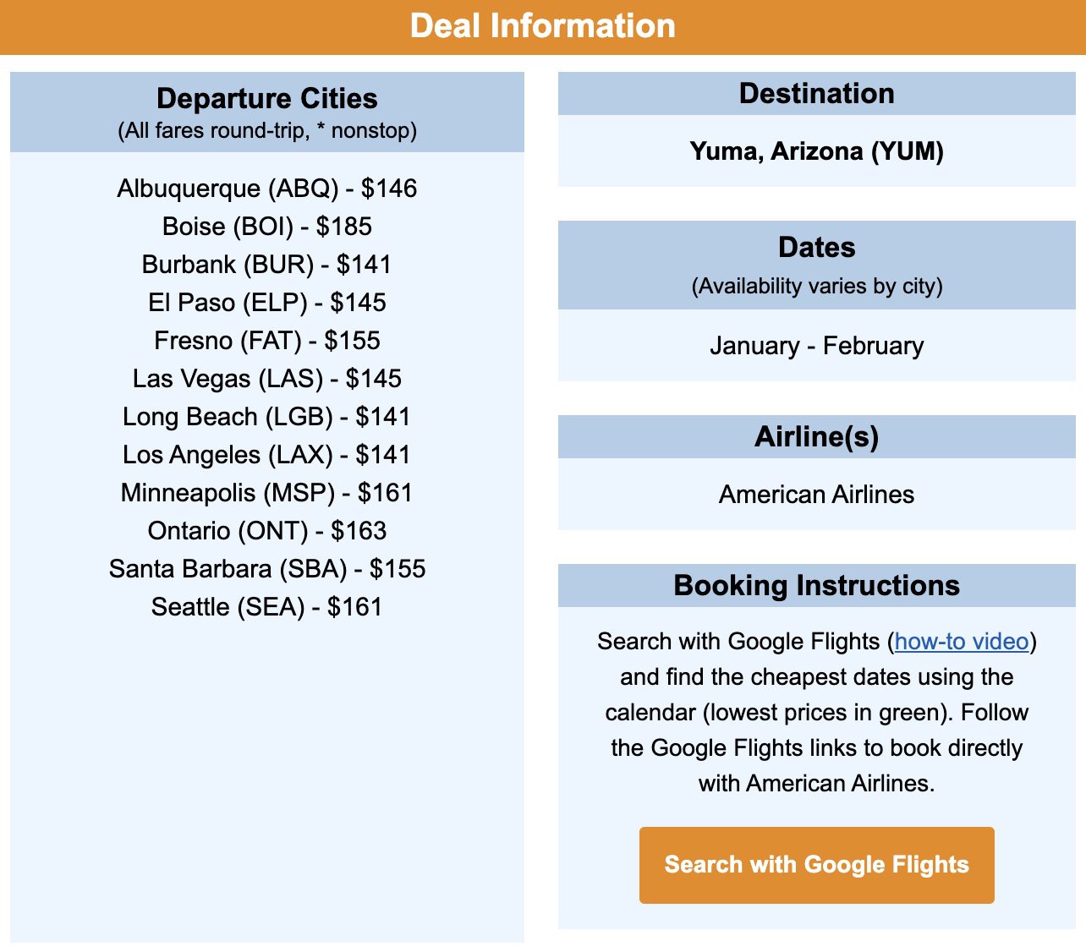Click Yuma, Arizona (YUM) destination text
Image resolution: width=1086 pixels, height=952 pixels.
click(816, 153)
